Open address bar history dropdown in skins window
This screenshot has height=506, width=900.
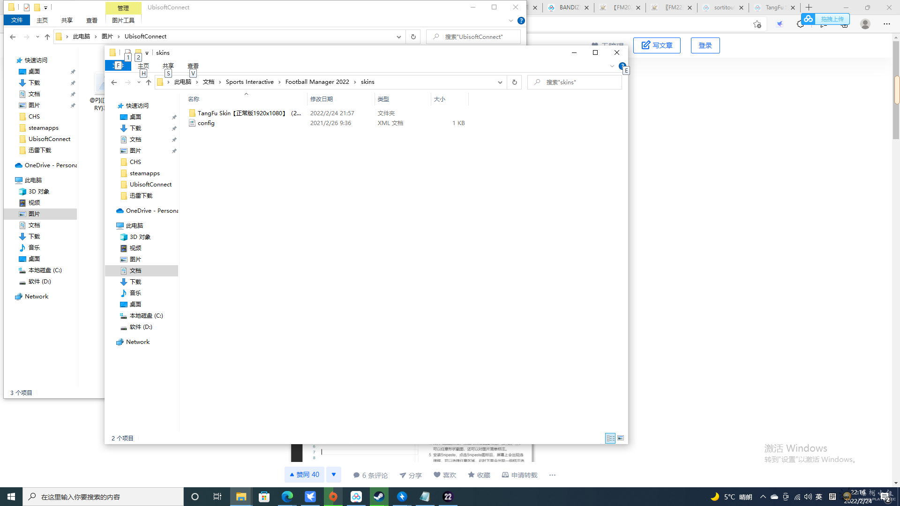(x=500, y=82)
